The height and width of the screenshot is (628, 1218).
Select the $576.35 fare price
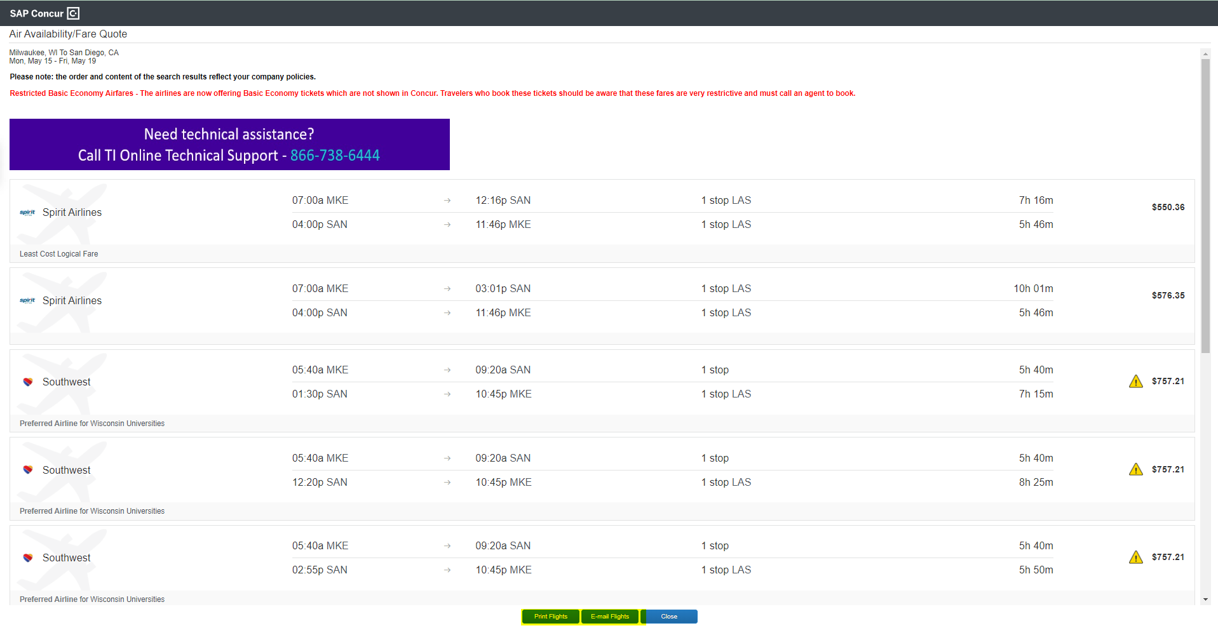tap(1168, 296)
